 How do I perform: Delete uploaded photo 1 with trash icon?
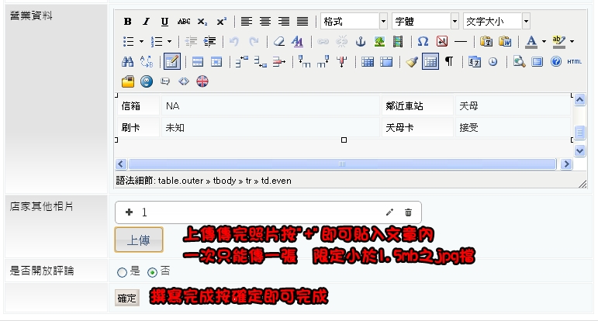coord(408,212)
